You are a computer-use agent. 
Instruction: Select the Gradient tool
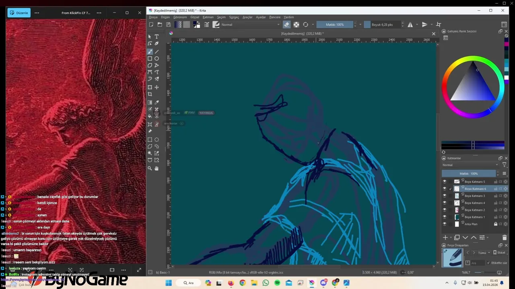(150, 103)
